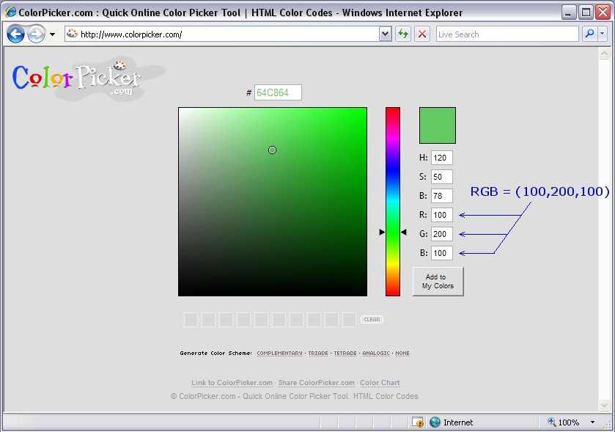This screenshot has height=432, width=615.
Task: Click the ColorPicker.com logo
Action: pos(76,78)
